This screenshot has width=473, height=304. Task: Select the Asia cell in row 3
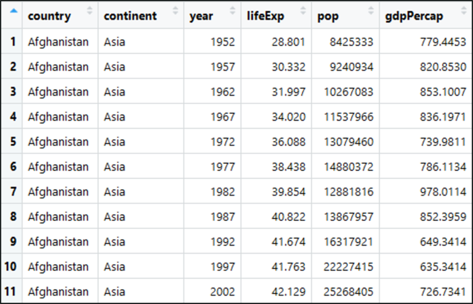pos(115,92)
